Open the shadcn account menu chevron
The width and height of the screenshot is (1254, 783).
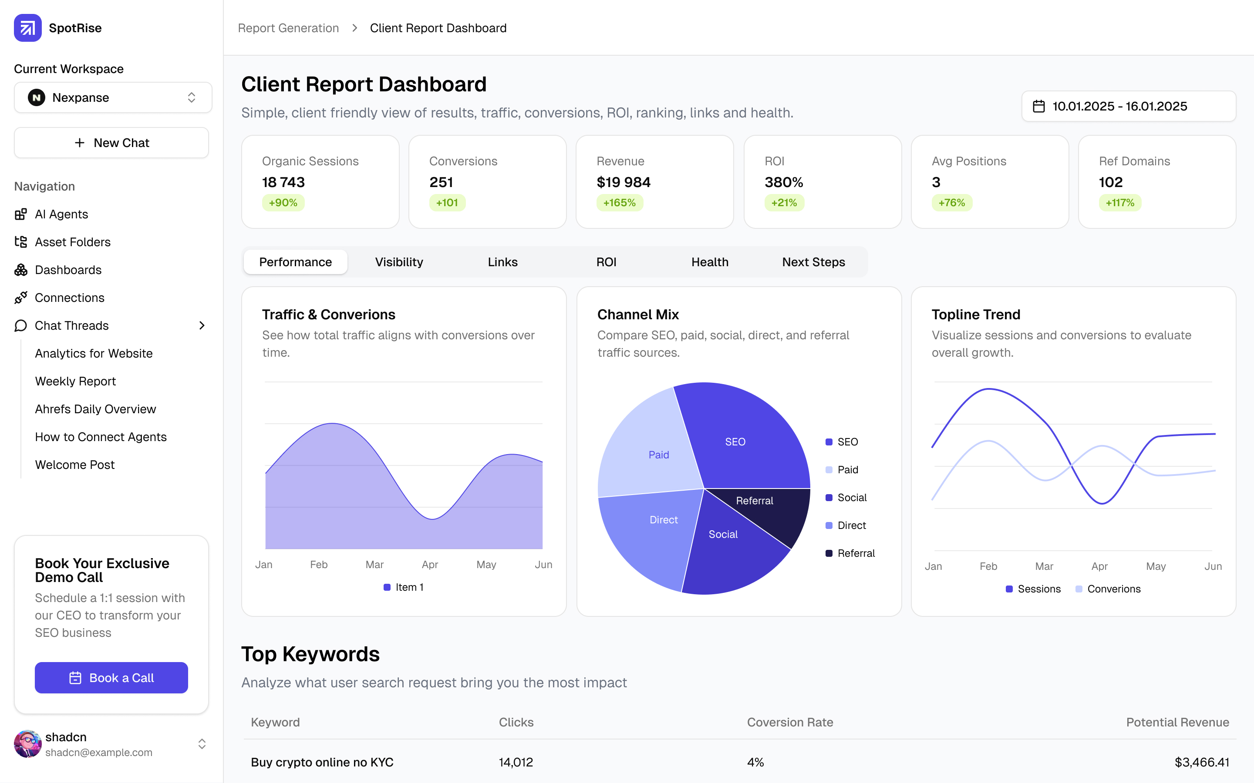click(x=202, y=744)
